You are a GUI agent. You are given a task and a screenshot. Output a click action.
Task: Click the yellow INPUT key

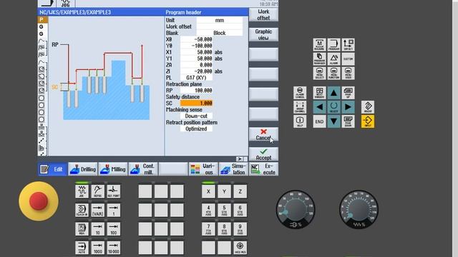[x=368, y=121]
